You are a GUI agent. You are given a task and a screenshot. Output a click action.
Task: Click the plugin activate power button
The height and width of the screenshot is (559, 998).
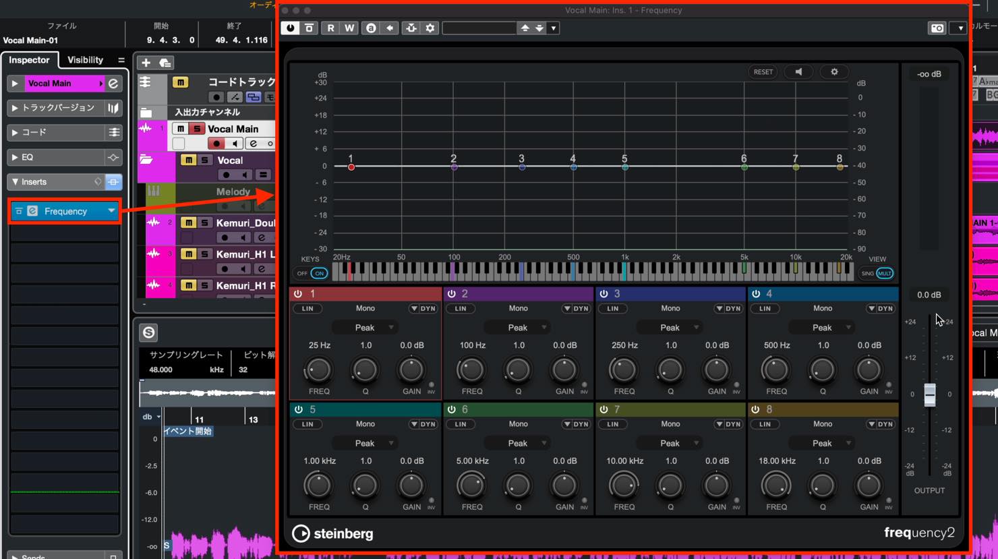click(291, 28)
